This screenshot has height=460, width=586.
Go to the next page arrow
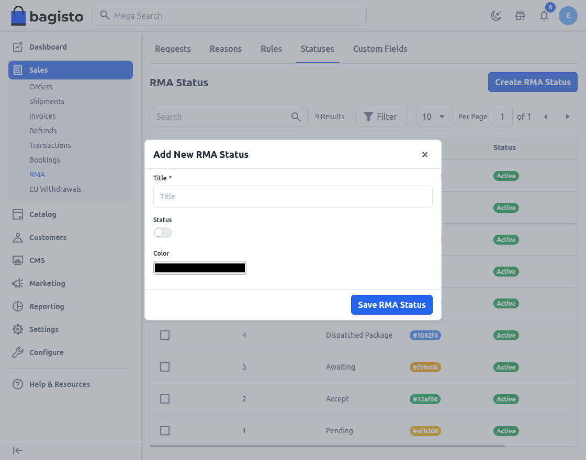pyautogui.click(x=567, y=117)
